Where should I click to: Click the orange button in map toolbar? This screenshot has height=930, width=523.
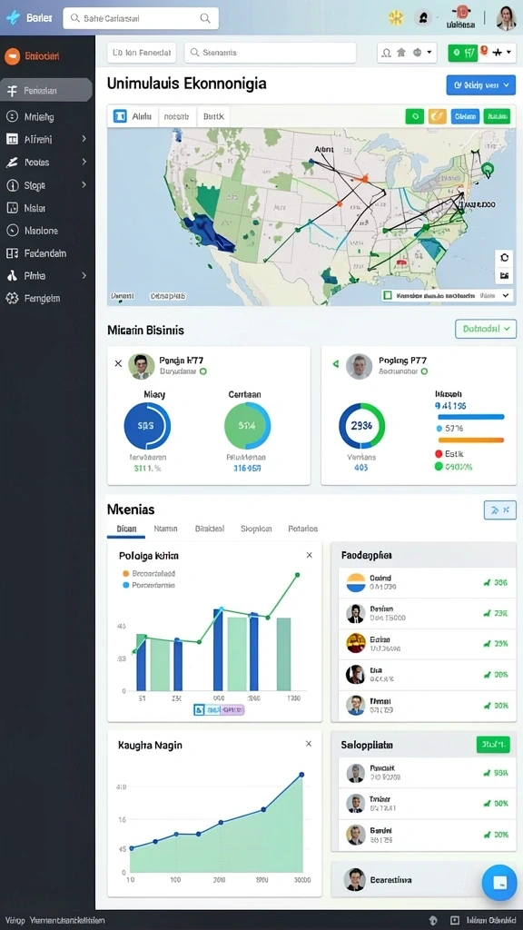(x=438, y=116)
